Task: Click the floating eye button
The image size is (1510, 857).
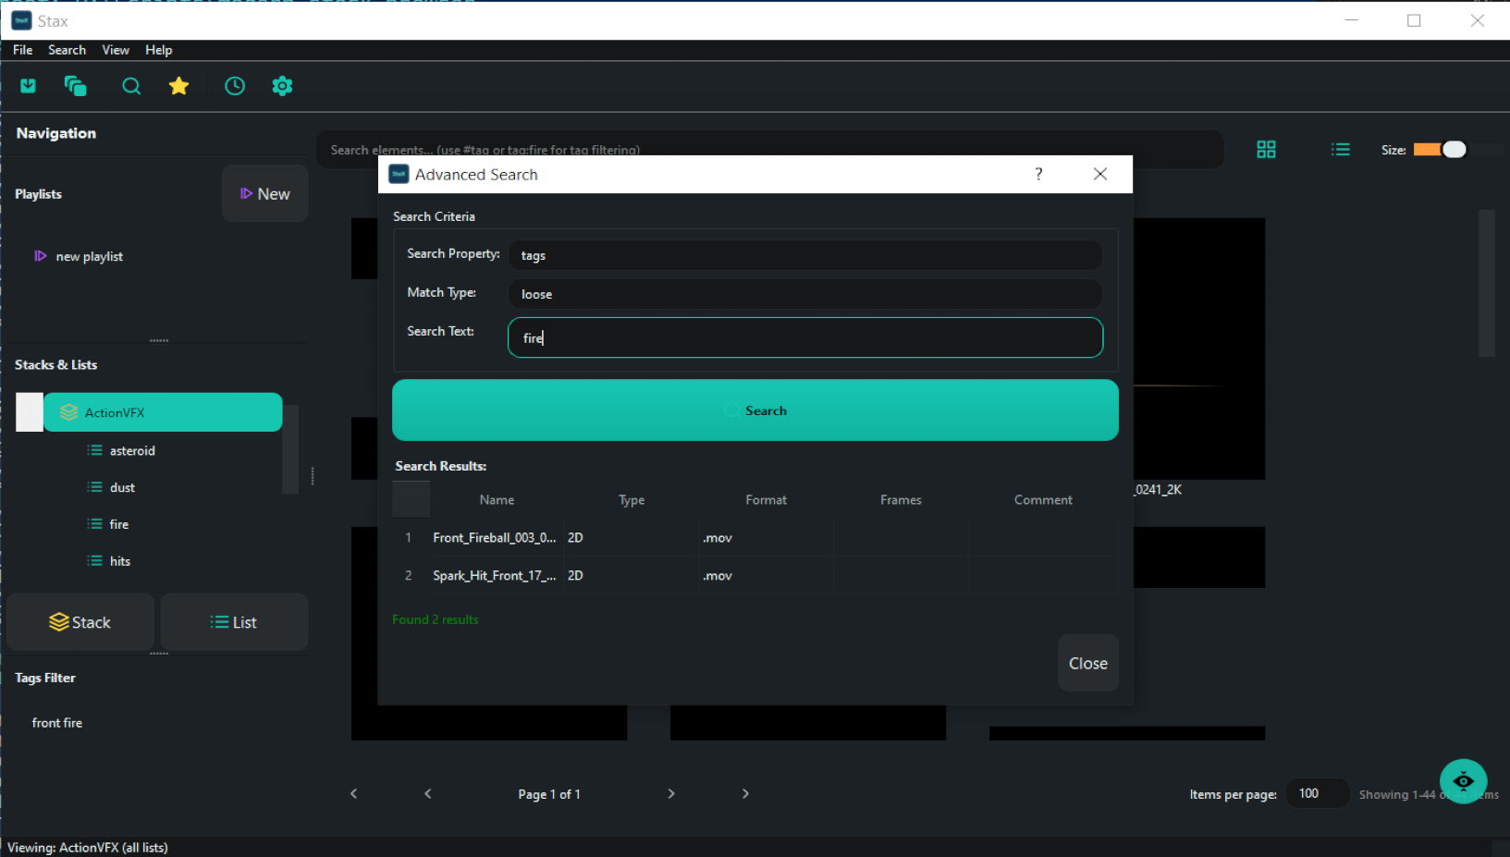Action: pyautogui.click(x=1463, y=781)
